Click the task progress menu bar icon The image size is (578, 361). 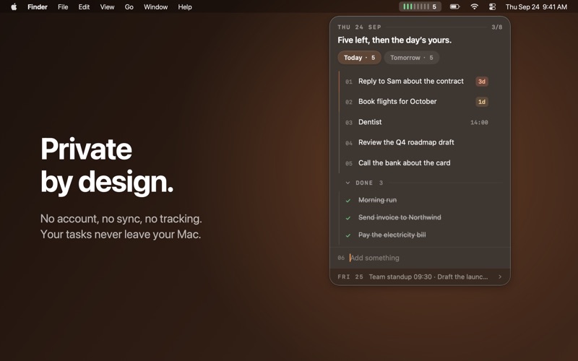[x=420, y=6]
